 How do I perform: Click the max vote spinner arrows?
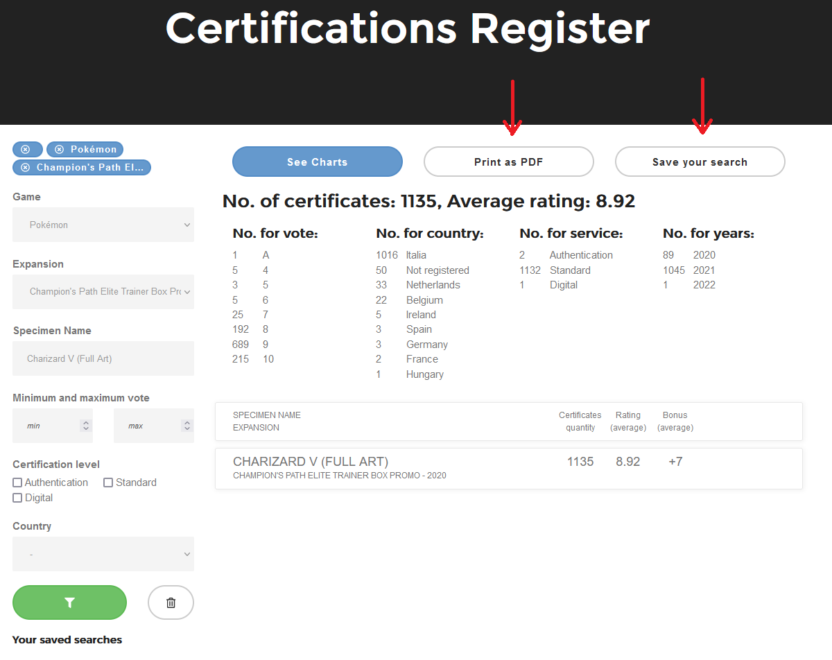point(187,426)
